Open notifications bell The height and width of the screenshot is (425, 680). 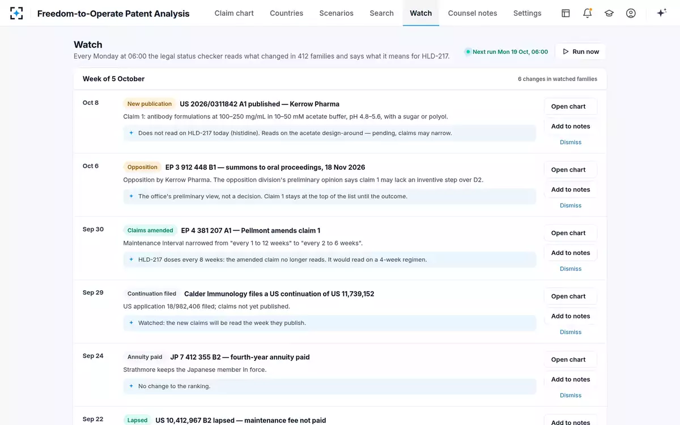click(587, 13)
